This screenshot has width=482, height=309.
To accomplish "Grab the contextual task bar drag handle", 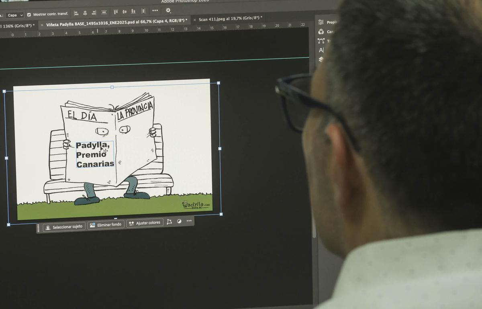I will (x=39, y=228).
